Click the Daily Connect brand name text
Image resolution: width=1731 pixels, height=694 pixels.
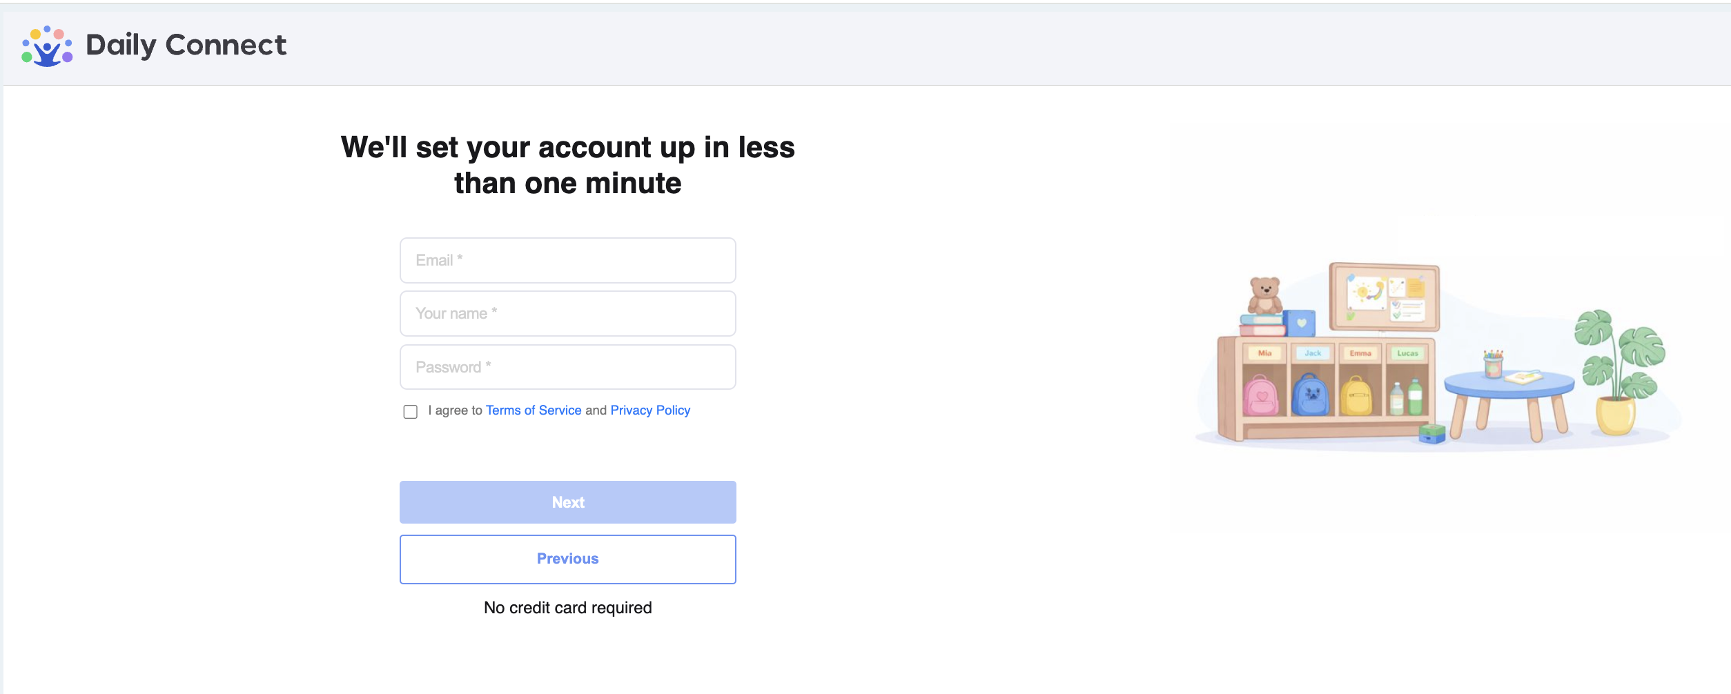186,46
